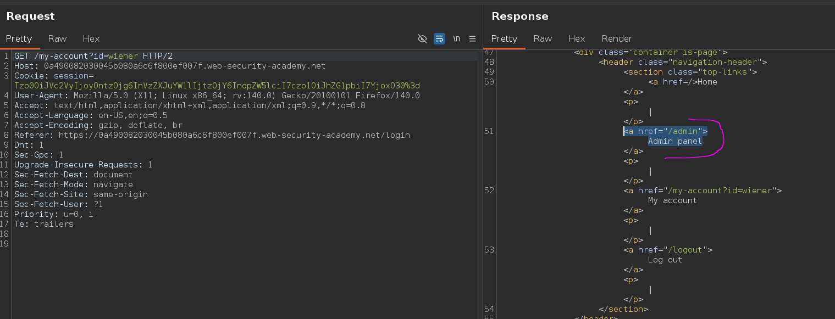Click the '<a href=/>Home' line in Response
Screen dimensions: 835x319
683,82
